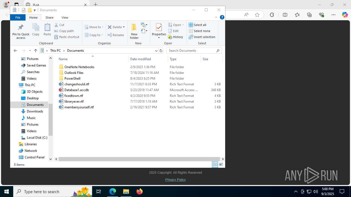351x197 pixels.
Task: Open the Easy access dropdown icon
Action: click(x=144, y=31)
